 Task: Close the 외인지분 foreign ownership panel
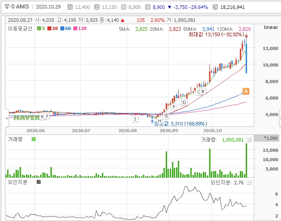tap(249, 183)
